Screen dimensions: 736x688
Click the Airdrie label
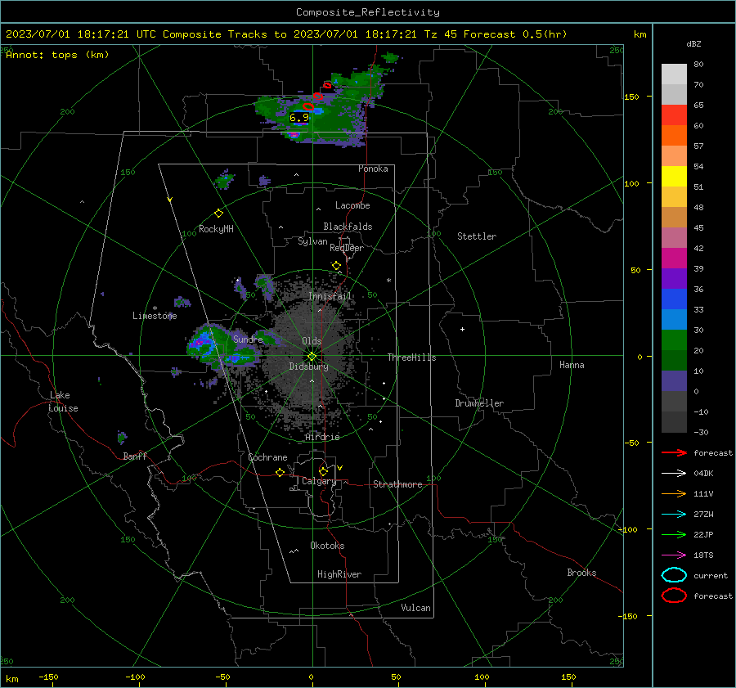tap(322, 437)
